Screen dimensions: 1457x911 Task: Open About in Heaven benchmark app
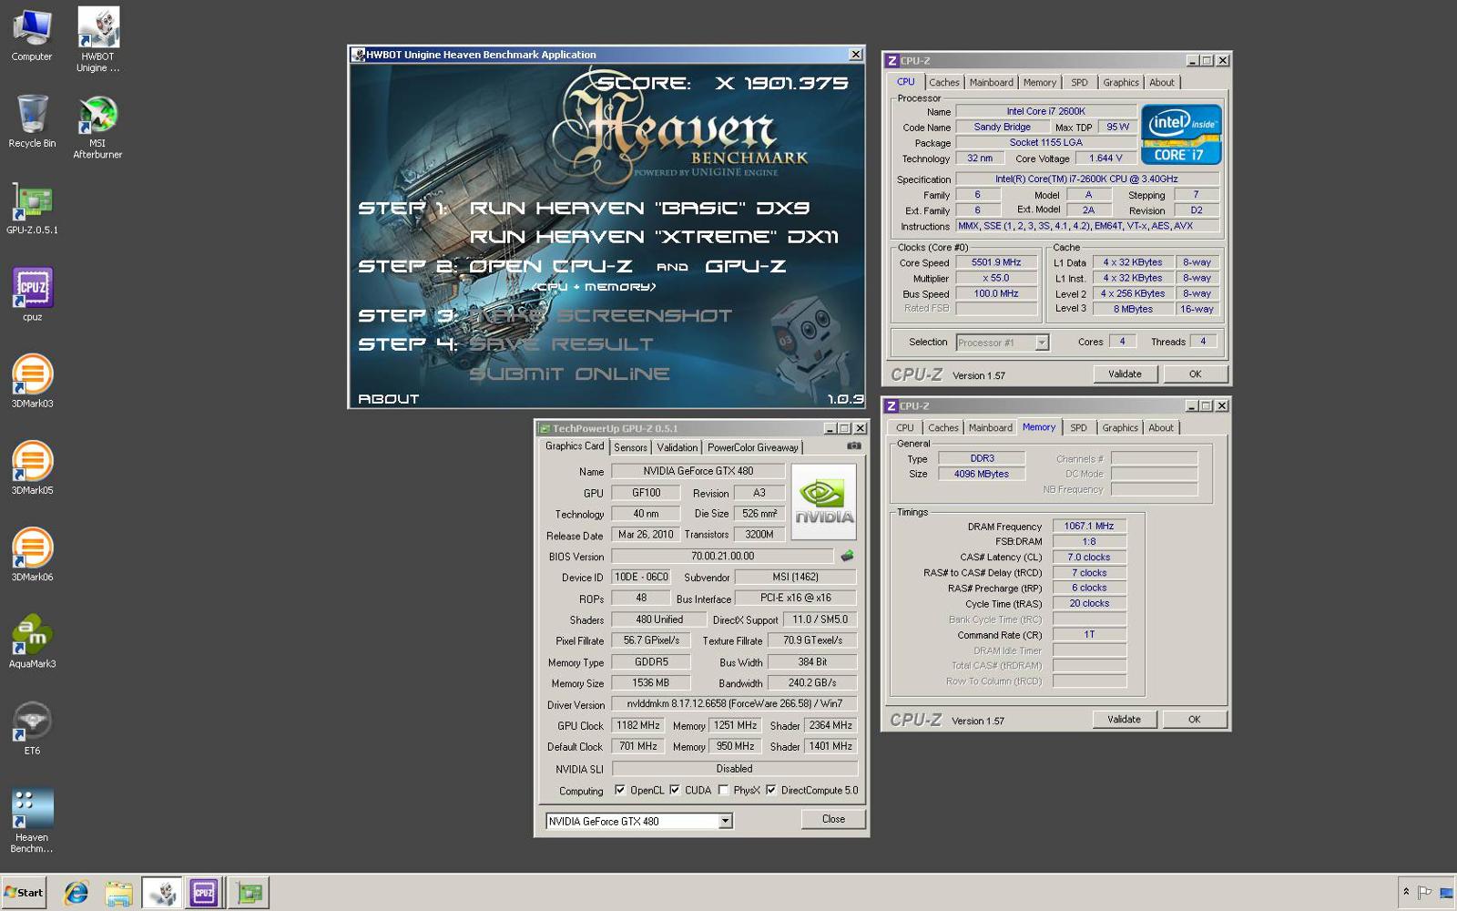[389, 399]
